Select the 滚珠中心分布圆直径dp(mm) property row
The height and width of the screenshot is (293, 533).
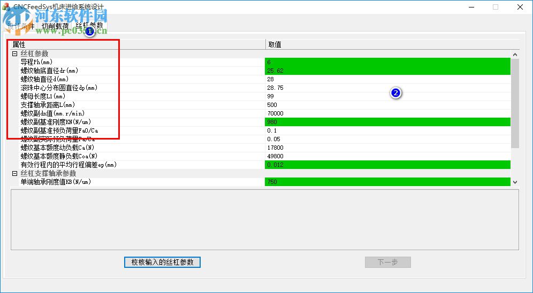[142, 88]
